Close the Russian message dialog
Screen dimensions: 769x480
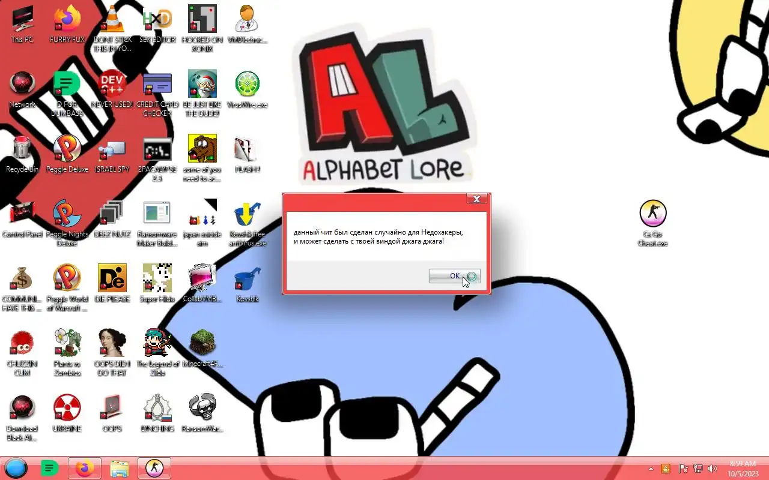[476, 199]
